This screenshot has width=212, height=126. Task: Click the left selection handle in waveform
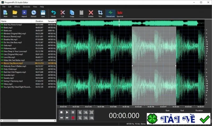[132, 66]
